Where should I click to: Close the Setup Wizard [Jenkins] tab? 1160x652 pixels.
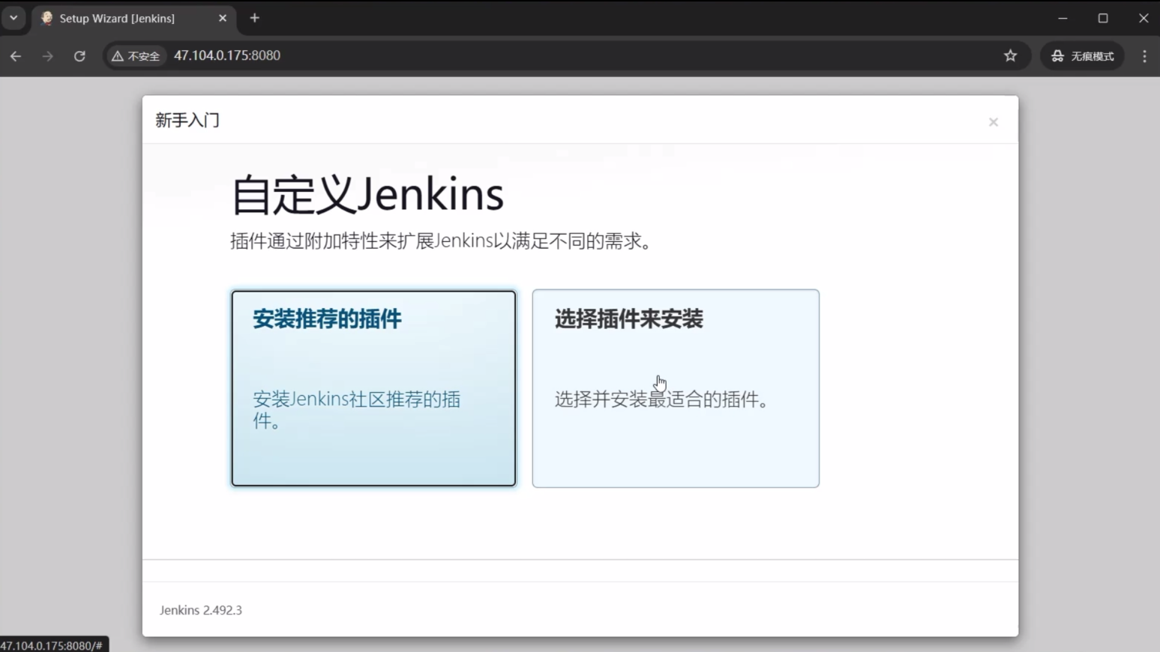coord(223,18)
